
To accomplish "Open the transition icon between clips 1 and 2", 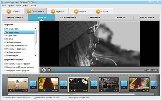I will 33,85.
